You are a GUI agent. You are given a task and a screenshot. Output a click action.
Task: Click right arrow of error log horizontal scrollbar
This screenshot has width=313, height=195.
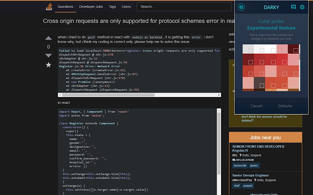tap(219, 95)
